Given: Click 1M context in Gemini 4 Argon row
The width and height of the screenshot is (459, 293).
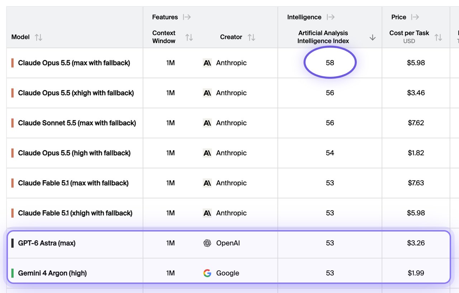Looking at the screenshot, I should [x=170, y=273].
